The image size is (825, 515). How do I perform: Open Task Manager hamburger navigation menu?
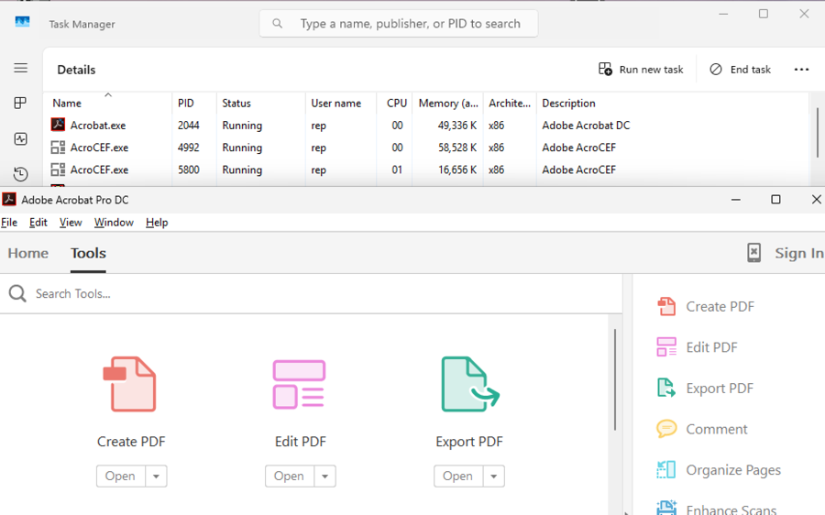[x=20, y=68]
